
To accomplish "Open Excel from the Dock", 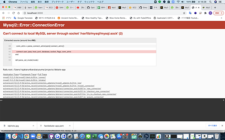I will click(94, 136).
